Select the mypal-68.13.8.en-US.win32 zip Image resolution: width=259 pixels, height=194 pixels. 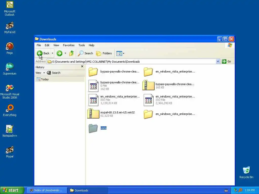click(111, 114)
